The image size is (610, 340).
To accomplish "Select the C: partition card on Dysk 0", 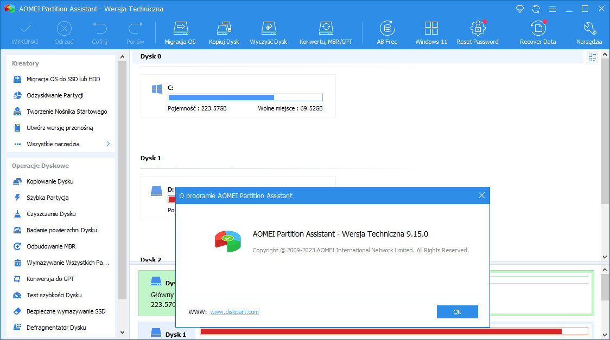I will pos(238,96).
